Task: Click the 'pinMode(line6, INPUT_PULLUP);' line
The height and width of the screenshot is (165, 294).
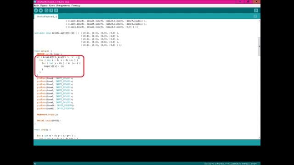Action: [55, 93]
